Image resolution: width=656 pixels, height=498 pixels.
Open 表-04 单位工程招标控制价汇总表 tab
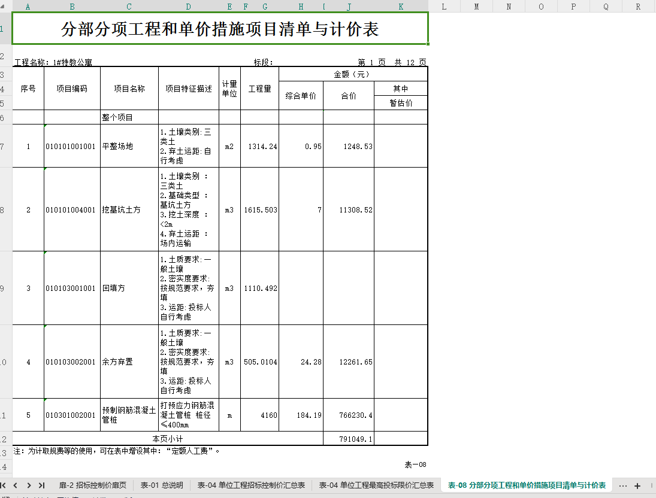click(251, 485)
